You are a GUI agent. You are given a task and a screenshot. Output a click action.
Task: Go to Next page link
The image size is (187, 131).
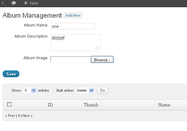pos(28,116)
